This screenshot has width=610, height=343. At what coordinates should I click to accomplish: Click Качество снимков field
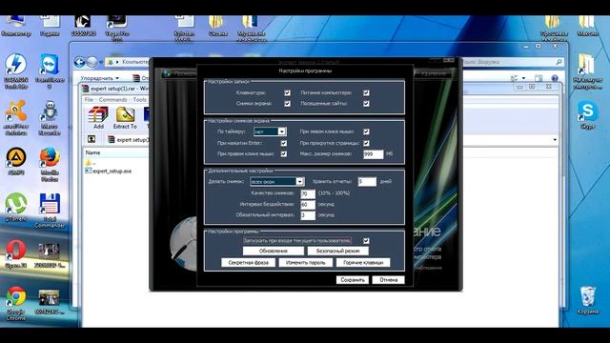click(308, 193)
